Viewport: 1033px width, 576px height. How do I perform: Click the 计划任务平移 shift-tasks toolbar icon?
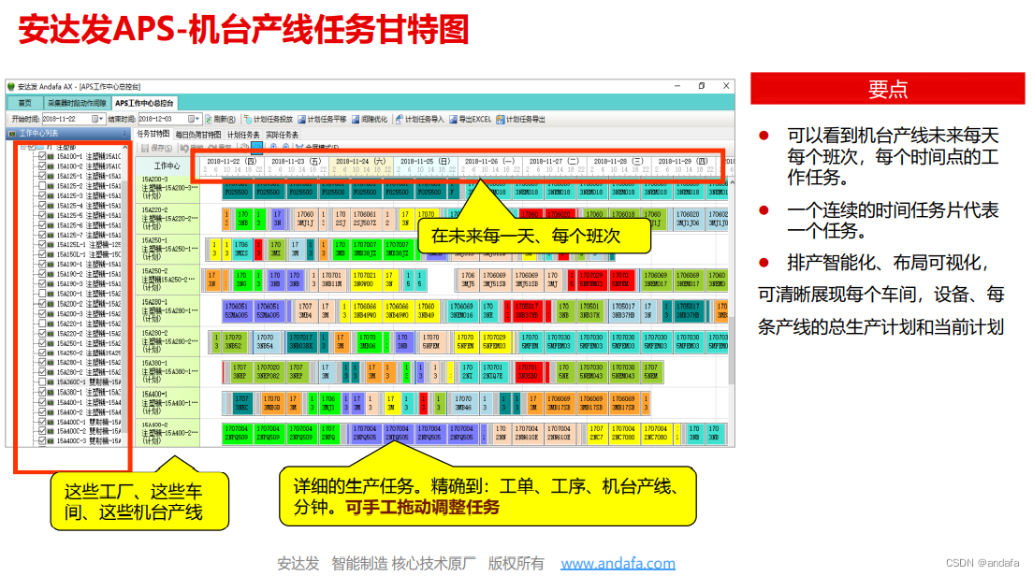coord(301,119)
